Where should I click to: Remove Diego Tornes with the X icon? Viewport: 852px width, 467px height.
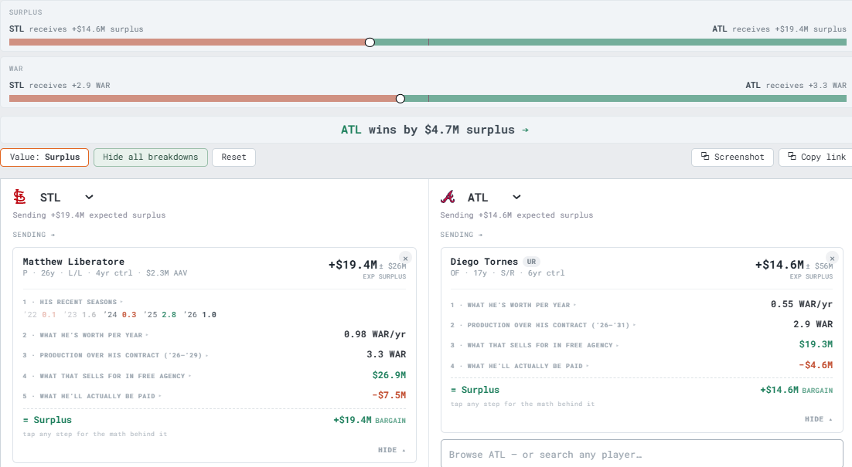click(x=832, y=259)
